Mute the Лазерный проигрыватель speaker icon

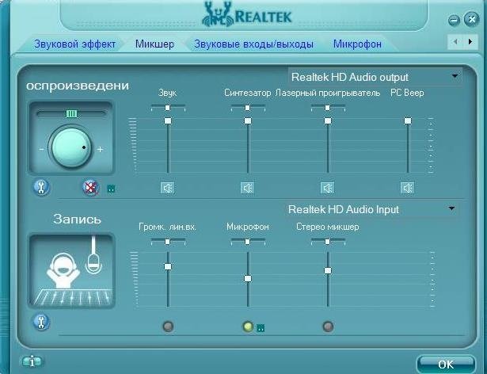[327, 188]
